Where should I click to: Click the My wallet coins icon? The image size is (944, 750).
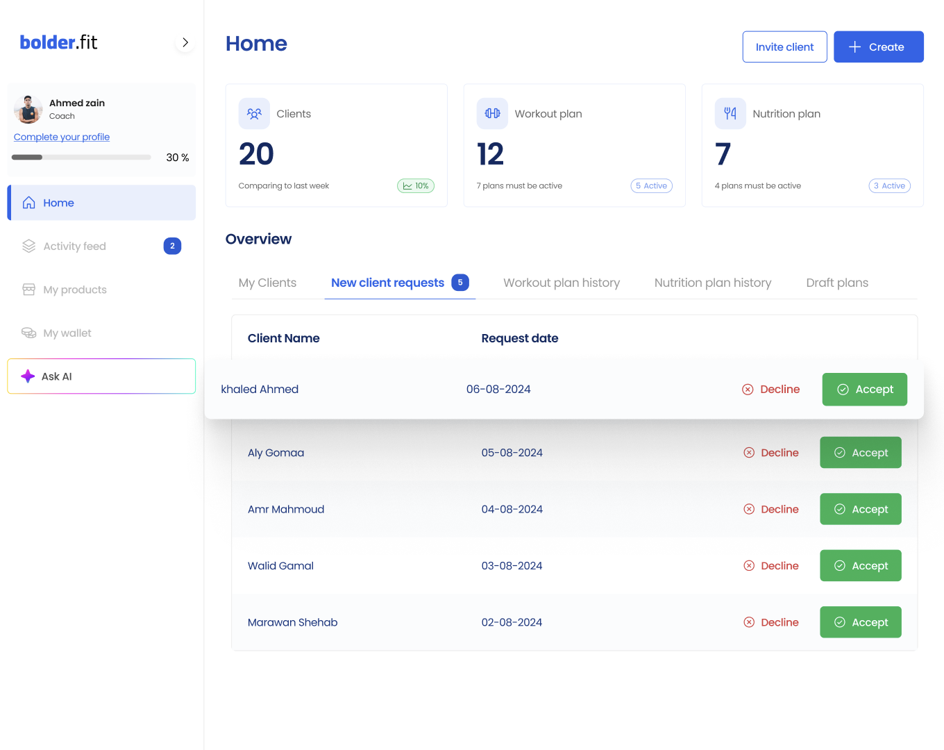[28, 333]
